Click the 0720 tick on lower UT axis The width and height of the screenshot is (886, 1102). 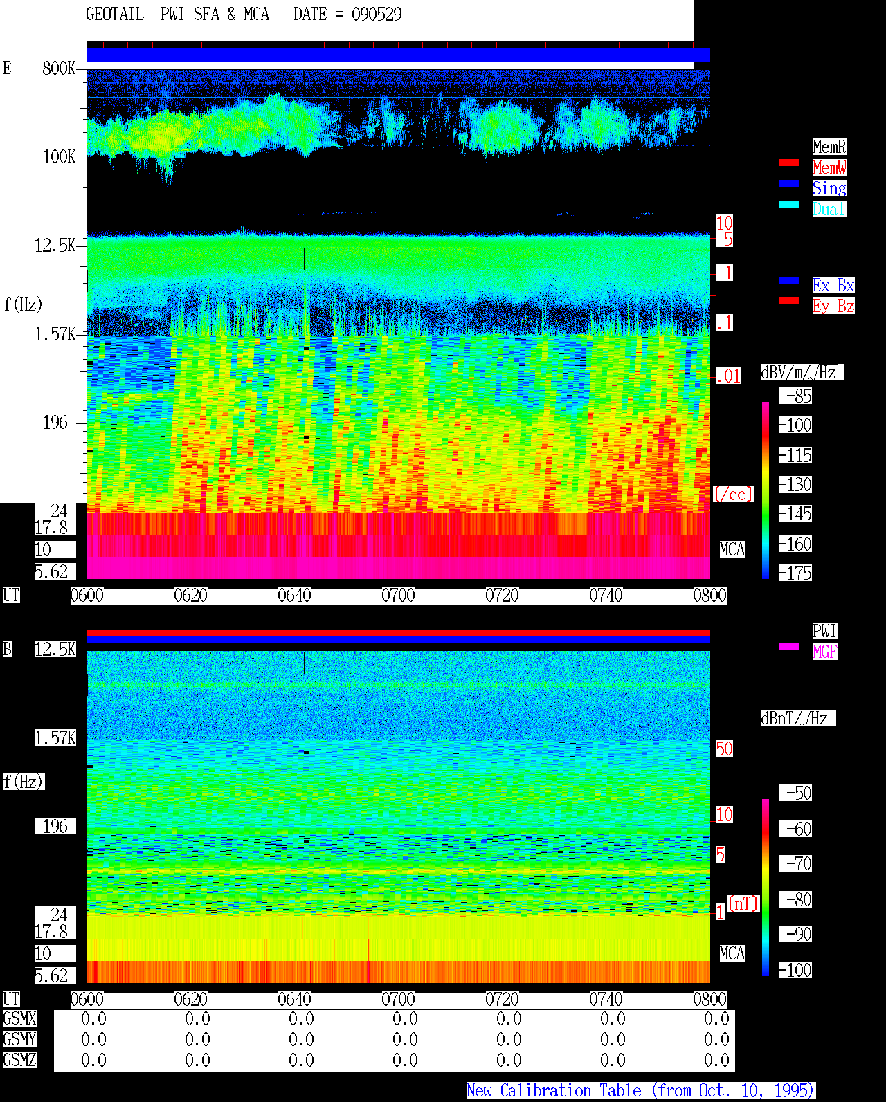coord(502,1000)
